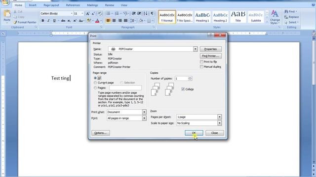
Task: Click the Font Color icon
Action: click(97, 21)
